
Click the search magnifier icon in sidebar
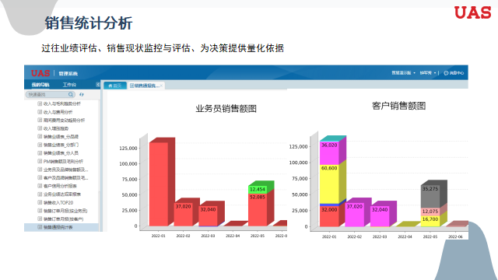coord(71,94)
